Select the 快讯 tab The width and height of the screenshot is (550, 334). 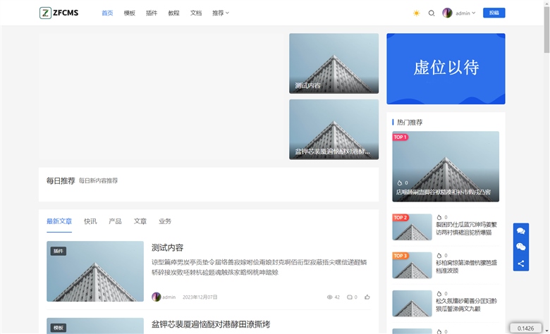pyautogui.click(x=90, y=221)
